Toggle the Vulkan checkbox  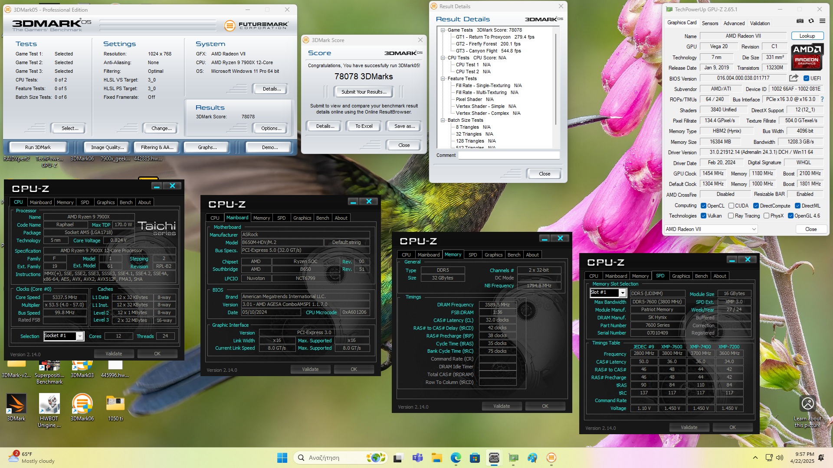703,216
